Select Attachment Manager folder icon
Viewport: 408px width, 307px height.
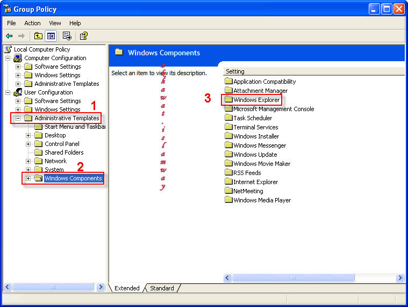click(x=228, y=90)
